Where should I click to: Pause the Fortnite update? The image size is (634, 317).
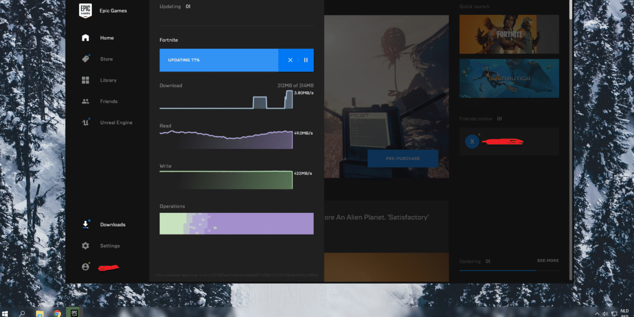pyautogui.click(x=306, y=60)
